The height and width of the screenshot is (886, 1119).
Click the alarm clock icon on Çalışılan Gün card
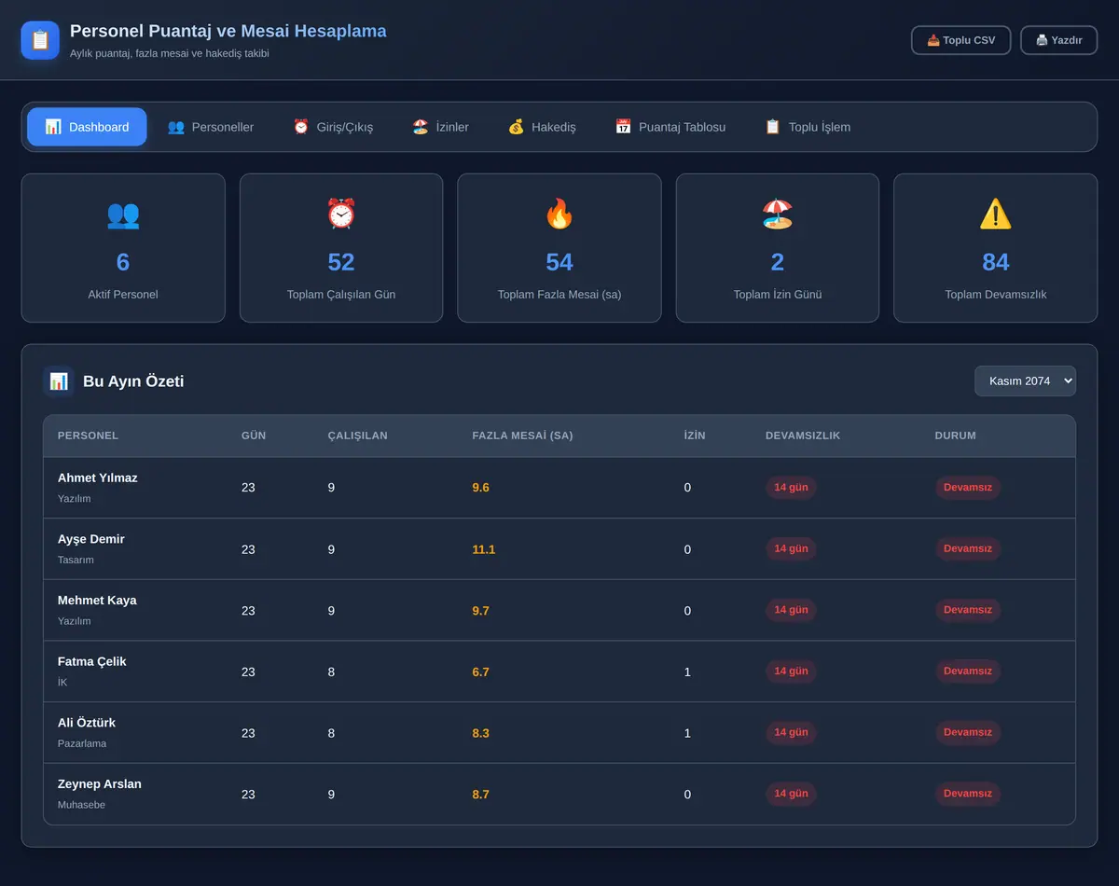[x=341, y=215]
